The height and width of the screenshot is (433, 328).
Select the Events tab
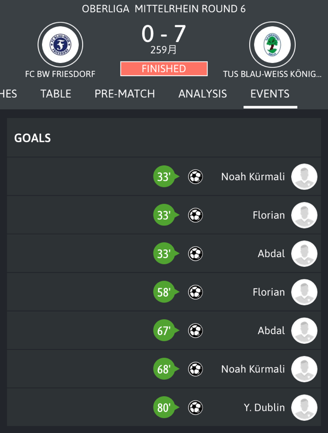270,94
